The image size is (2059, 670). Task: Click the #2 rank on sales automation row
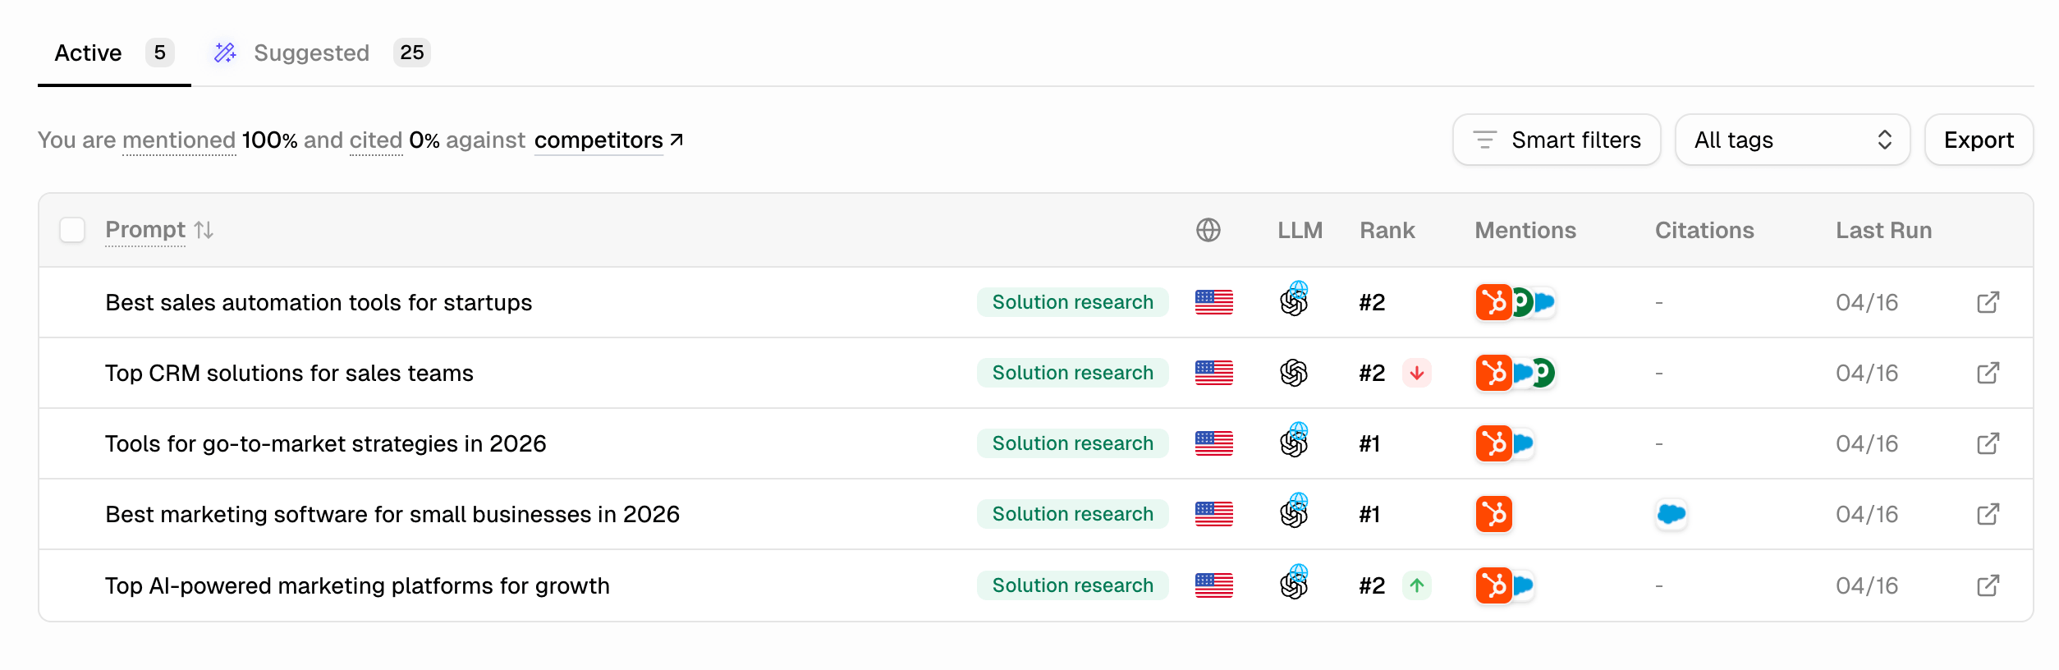pyautogui.click(x=1372, y=302)
